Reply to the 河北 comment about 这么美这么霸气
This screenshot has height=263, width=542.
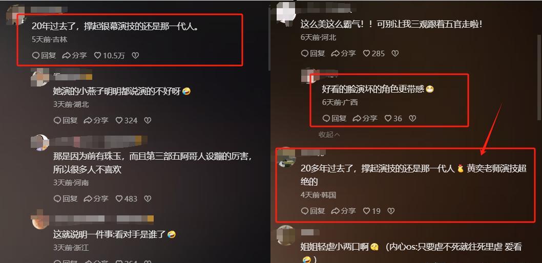tap(313, 53)
